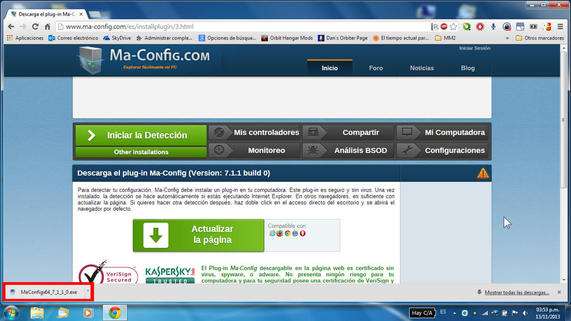571x321 pixels.
Task: Click the padlock extension icon
Action: tap(506, 27)
